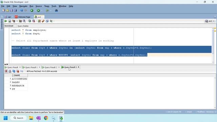This screenshot has height=122, width=217.
Task: Switch to the Query Builder sub-tab
Action: pos(23,26)
